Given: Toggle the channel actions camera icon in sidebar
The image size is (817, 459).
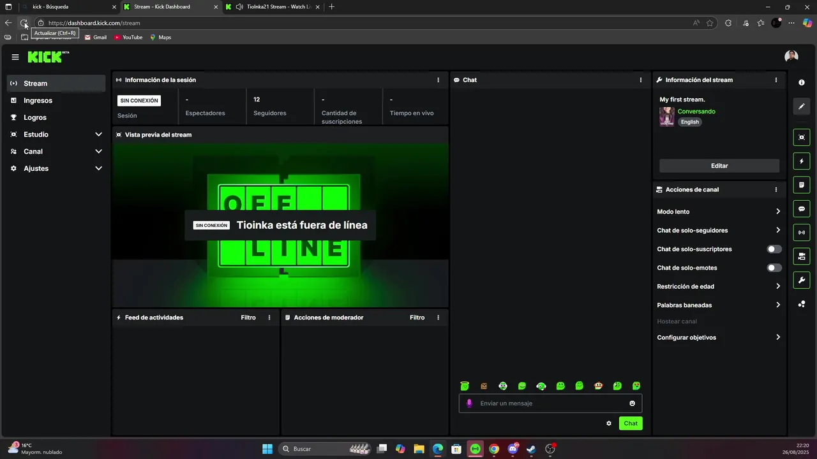Looking at the screenshot, I should [x=802, y=256].
